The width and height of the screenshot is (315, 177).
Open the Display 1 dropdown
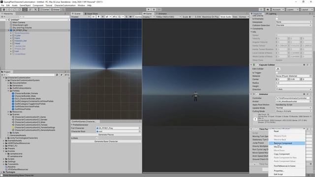[x=149, y=17]
